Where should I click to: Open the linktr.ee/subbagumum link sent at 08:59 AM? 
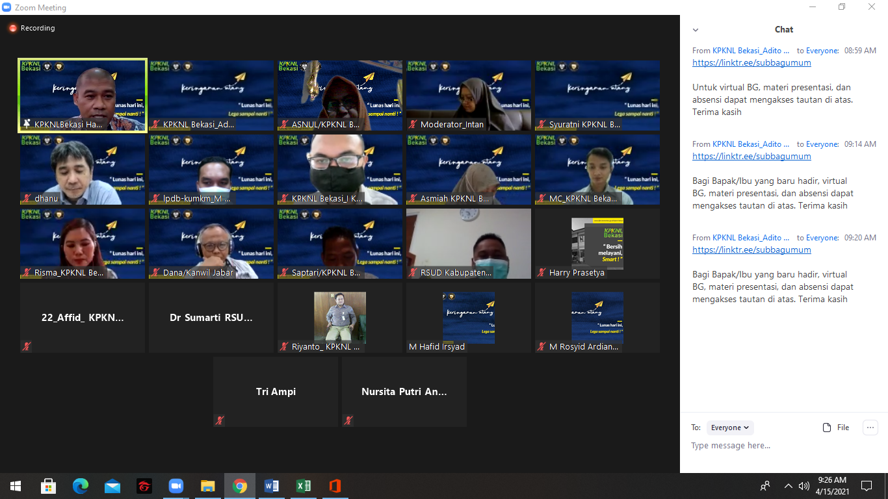click(751, 63)
